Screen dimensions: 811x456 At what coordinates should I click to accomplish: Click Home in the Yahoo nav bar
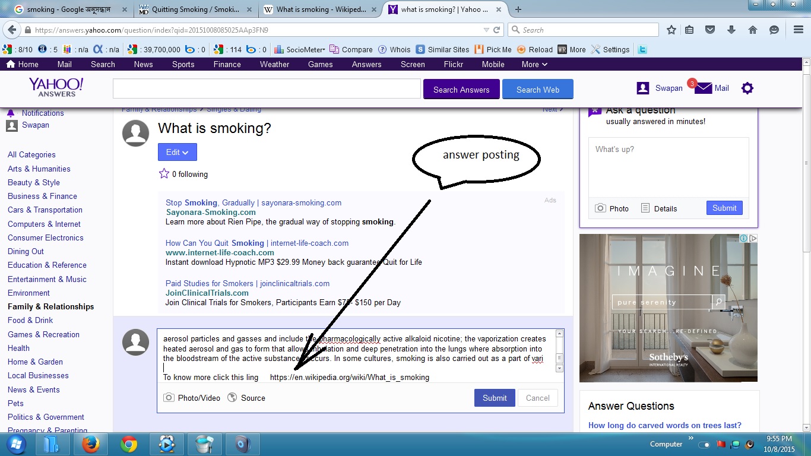click(x=22, y=64)
